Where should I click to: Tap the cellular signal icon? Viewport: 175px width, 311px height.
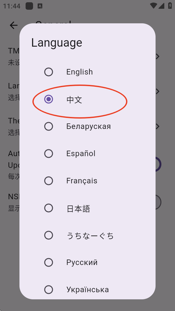click(161, 6)
